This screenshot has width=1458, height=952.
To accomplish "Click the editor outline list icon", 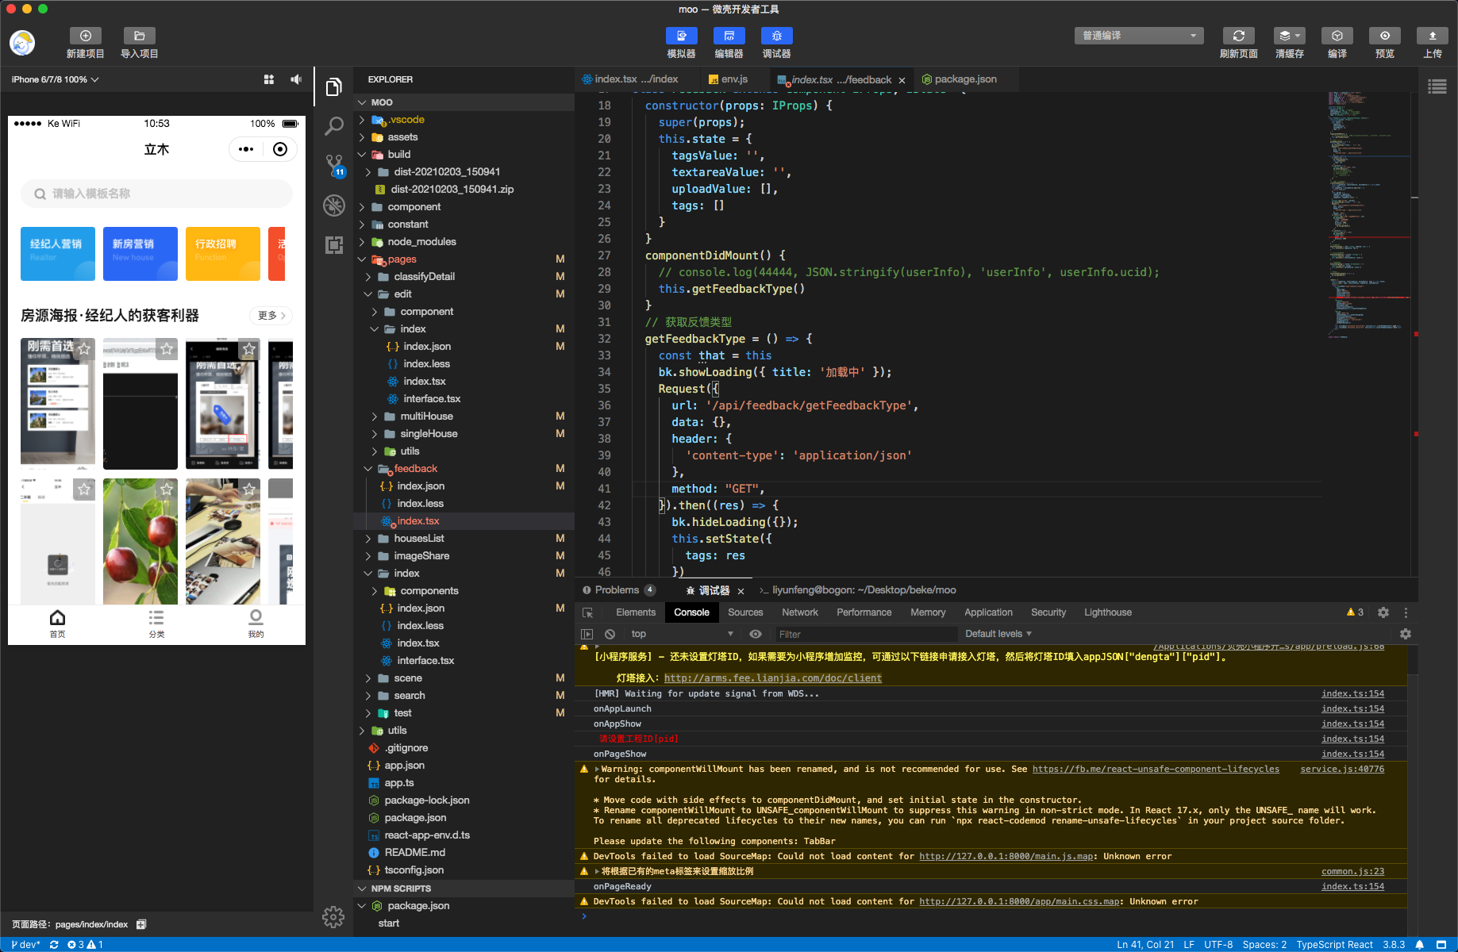I will tap(1437, 86).
